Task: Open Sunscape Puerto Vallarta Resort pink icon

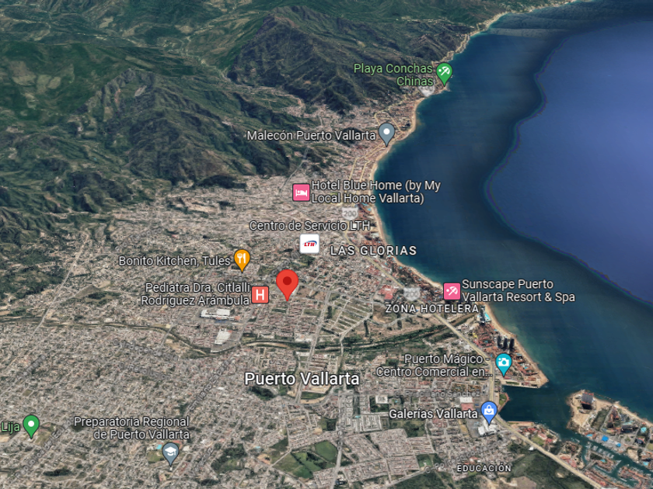Action: 452,291
